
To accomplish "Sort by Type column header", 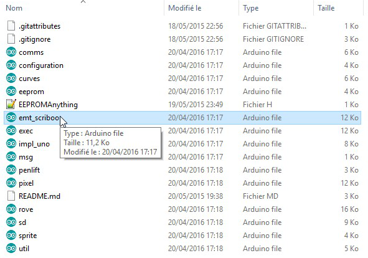I will click(x=251, y=8).
